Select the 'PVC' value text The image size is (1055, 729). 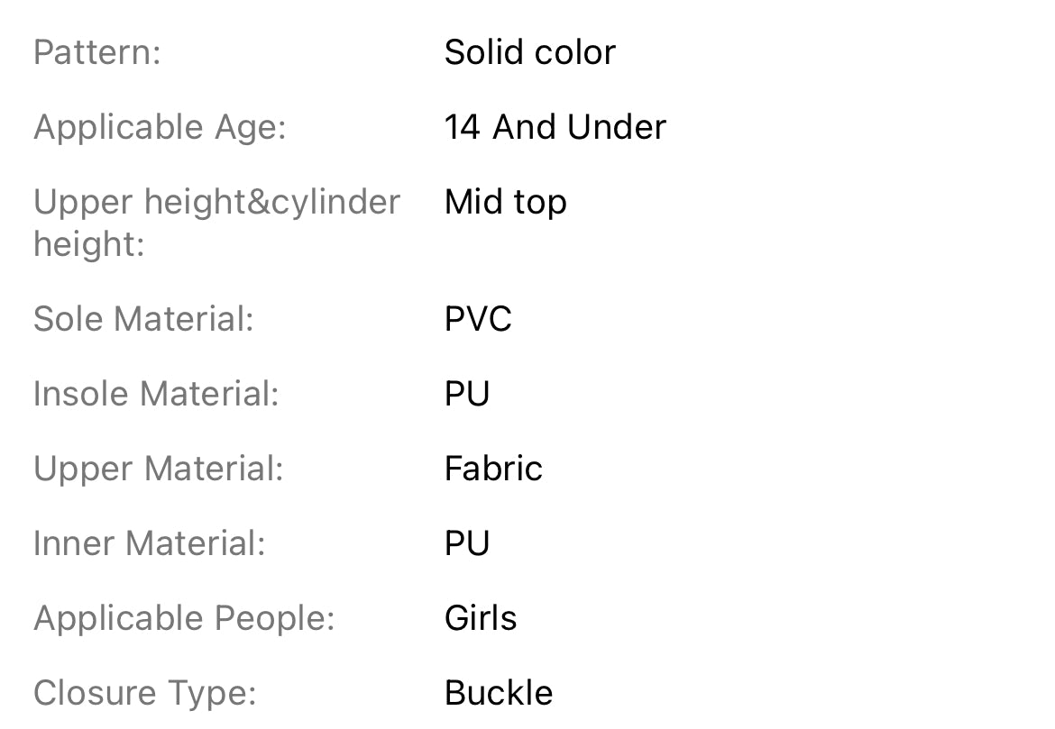(478, 319)
